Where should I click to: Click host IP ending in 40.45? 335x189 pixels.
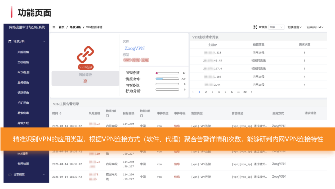click(212, 61)
